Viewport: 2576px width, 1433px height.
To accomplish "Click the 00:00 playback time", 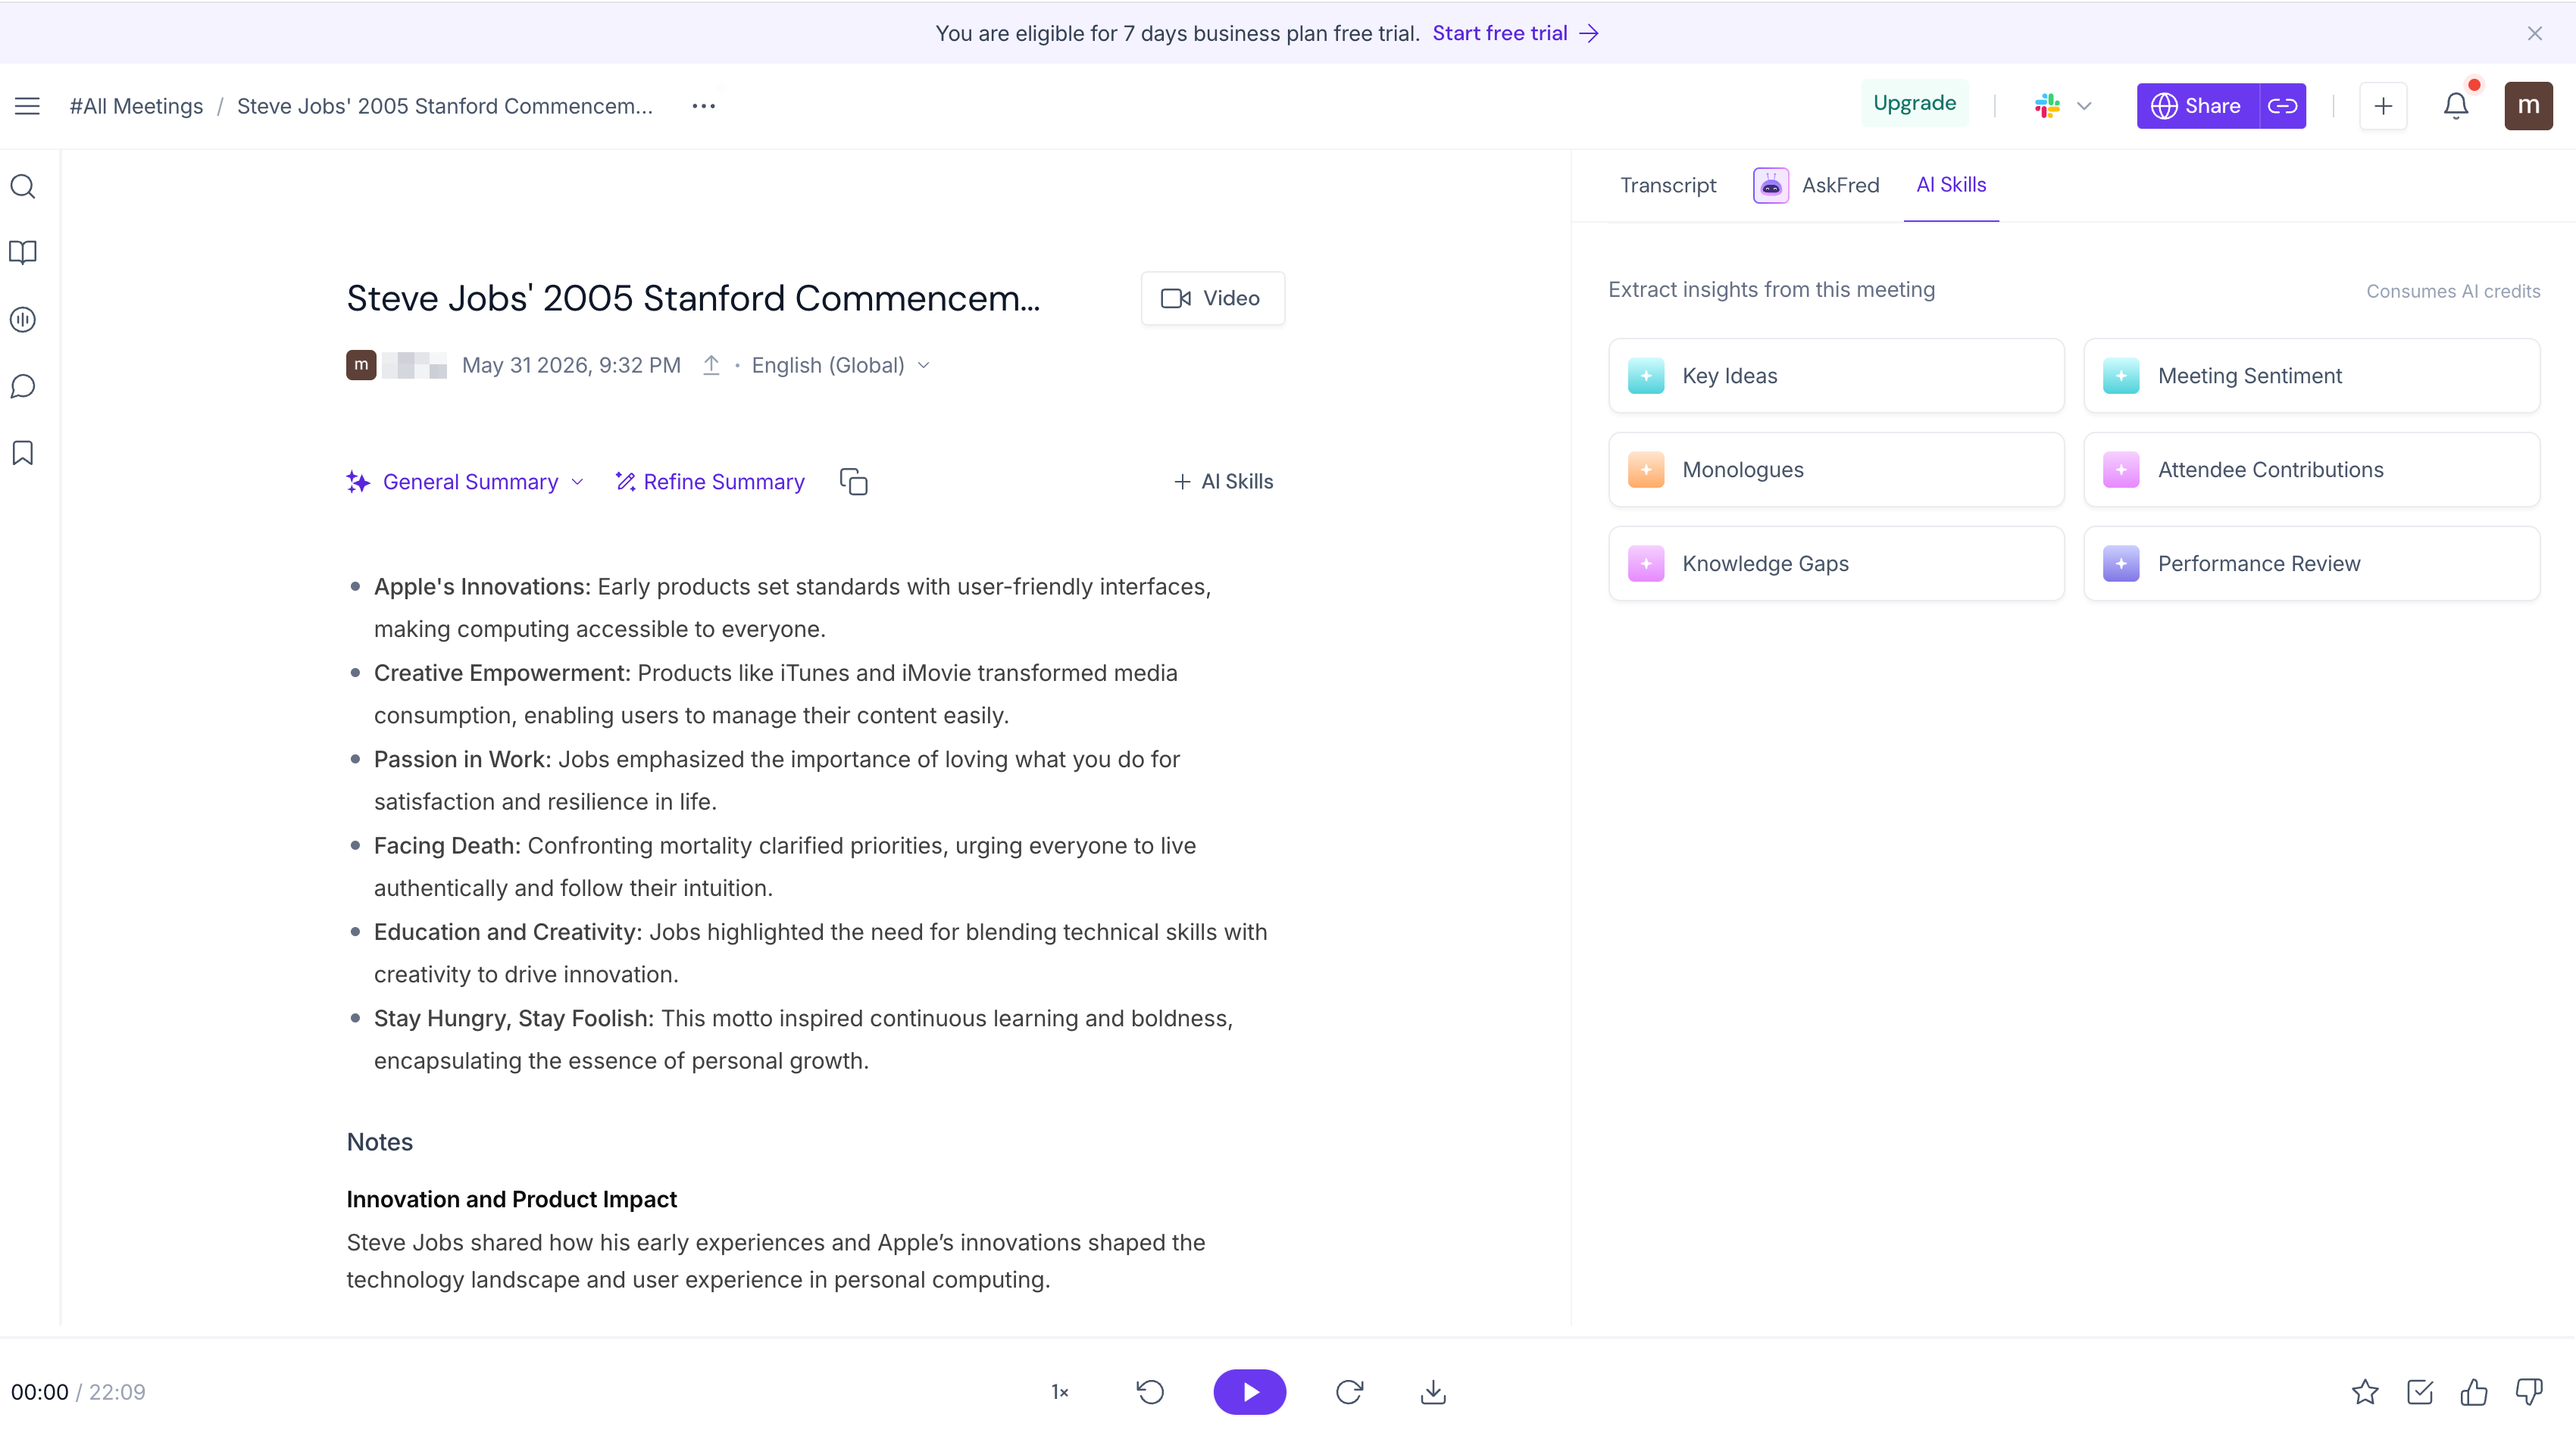I will coord(39,1392).
